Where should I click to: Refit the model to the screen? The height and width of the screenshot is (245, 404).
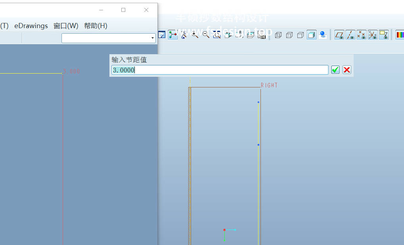217,35
